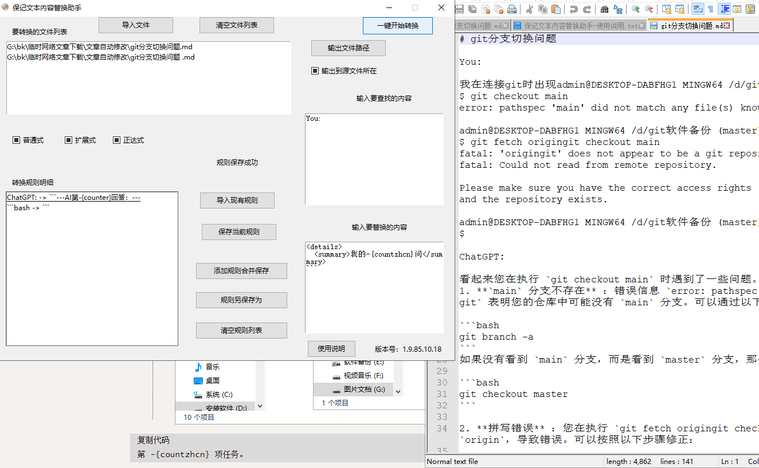Viewport: 759px width, 468px height.
Task: Select rule 'ChatGPT: -> ```---AI第-{counter}回答'
Action: pos(74,198)
